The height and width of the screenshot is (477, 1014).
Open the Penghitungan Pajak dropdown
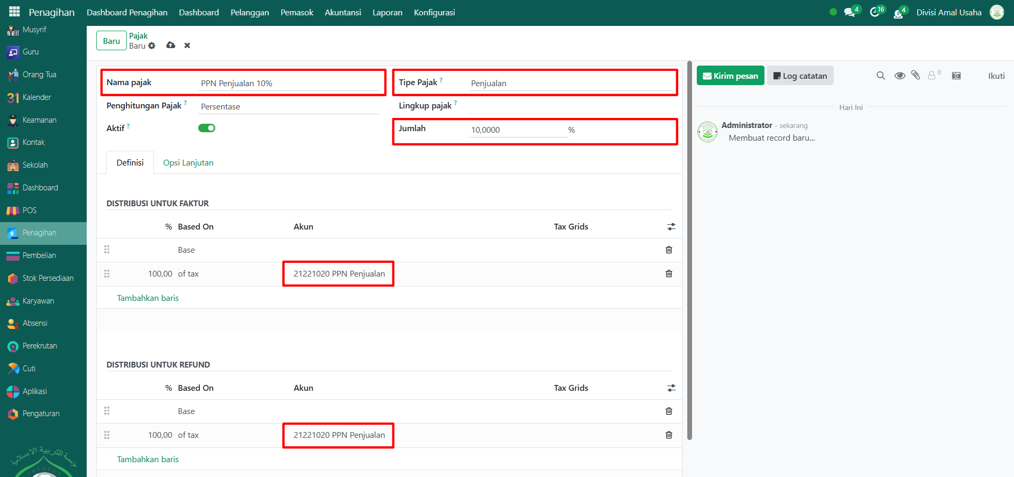(x=289, y=107)
